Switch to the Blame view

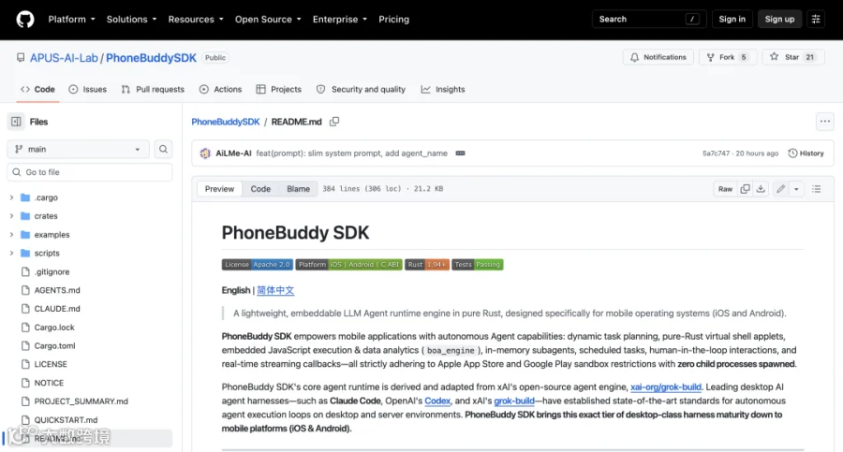[298, 189]
